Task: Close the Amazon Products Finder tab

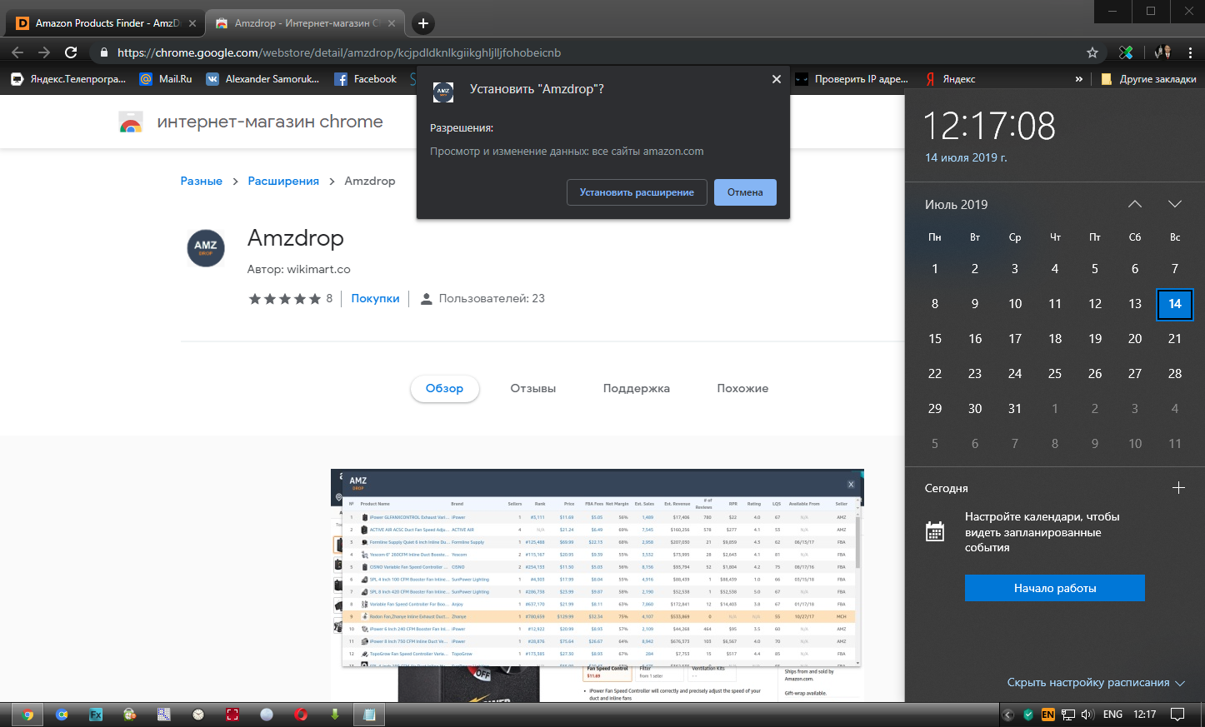Action: click(x=192, y=23)
